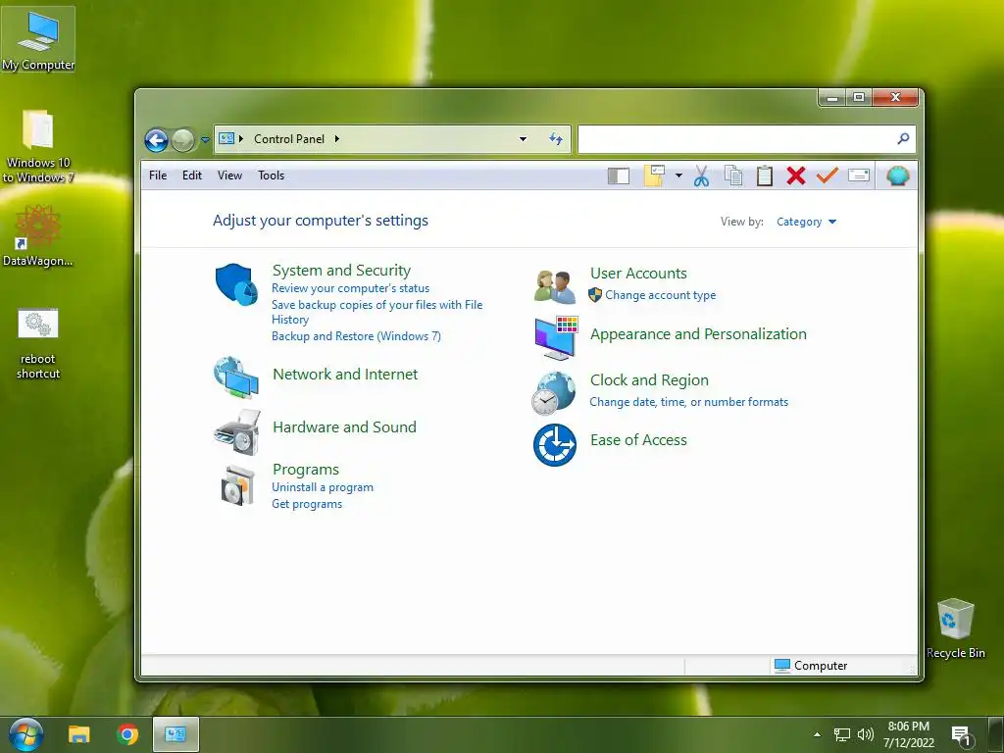Open the View menu
The width and height of the screenshot is (1004, 753).
(229, 176)
